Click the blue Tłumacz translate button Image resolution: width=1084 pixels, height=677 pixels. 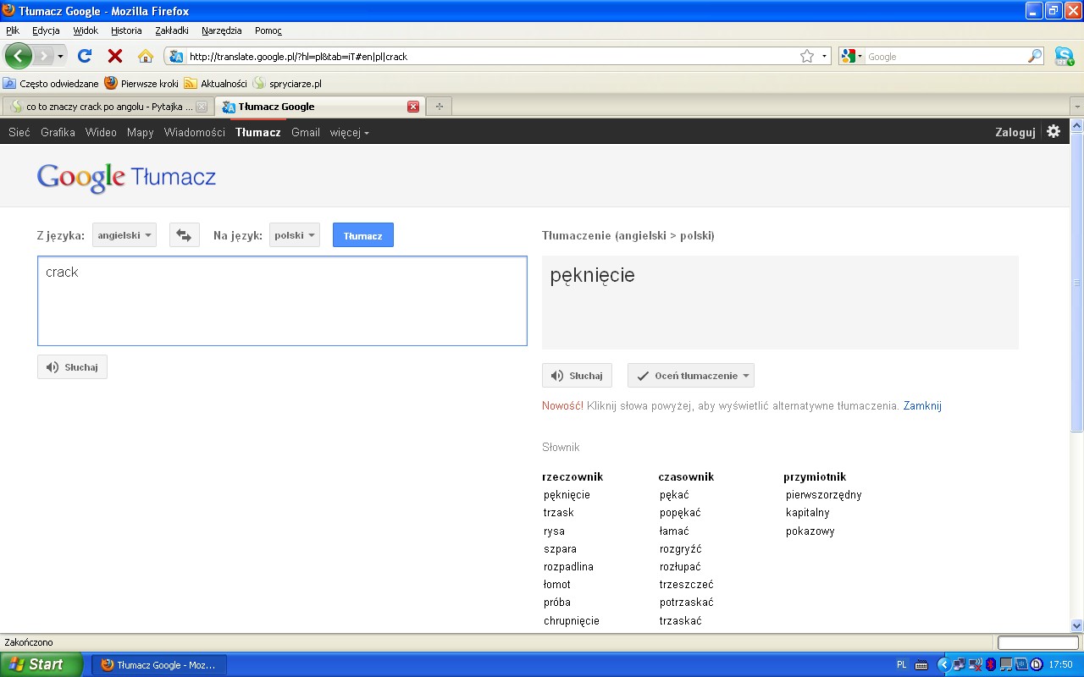(363, 235)
